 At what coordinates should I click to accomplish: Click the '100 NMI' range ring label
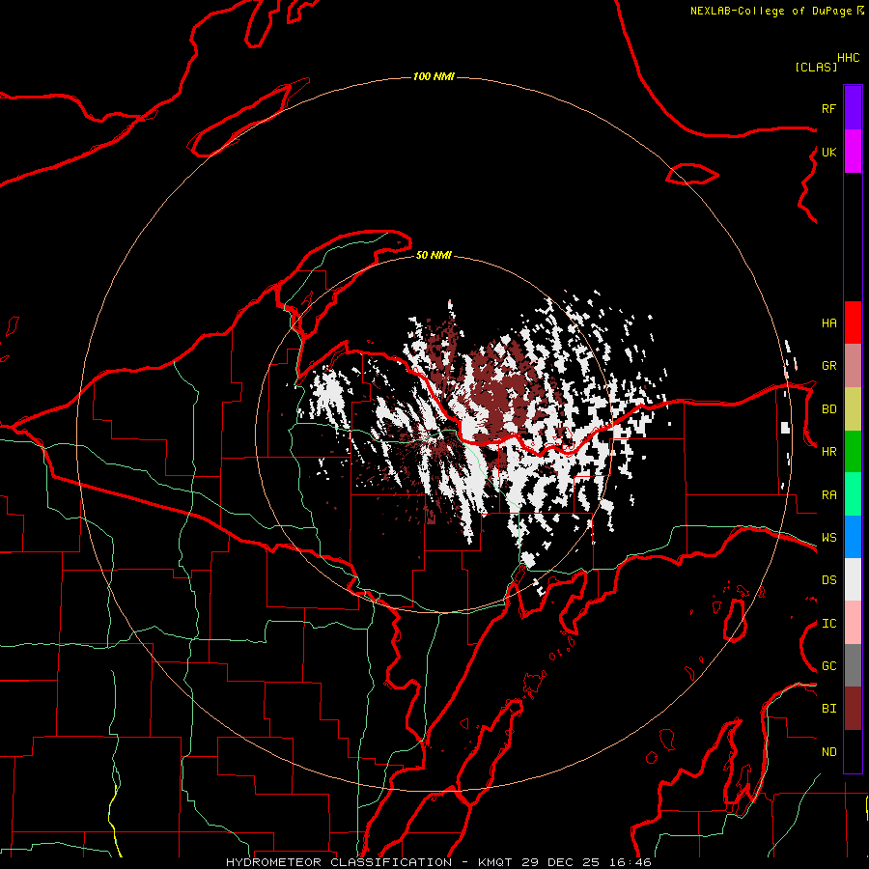(x=434, y=76)
